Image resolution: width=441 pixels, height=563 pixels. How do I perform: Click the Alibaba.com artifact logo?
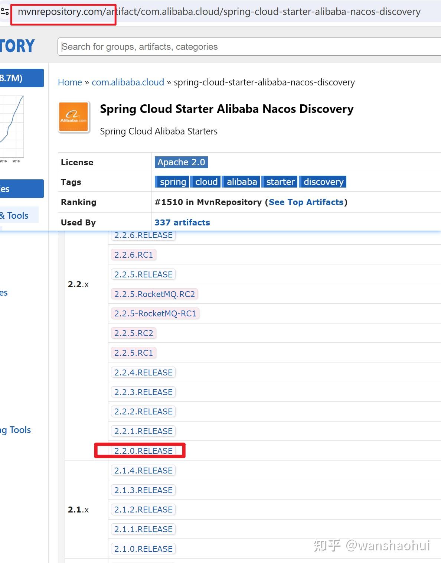(74, 117)
